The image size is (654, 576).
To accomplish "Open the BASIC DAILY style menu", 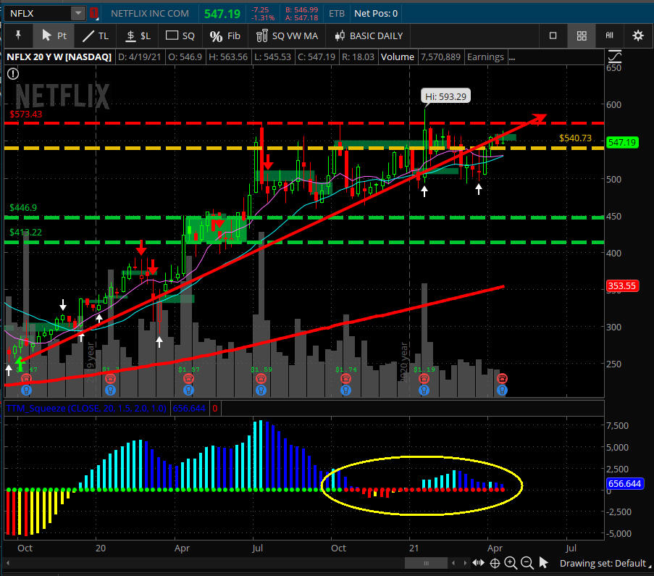I will click(369, 36).
